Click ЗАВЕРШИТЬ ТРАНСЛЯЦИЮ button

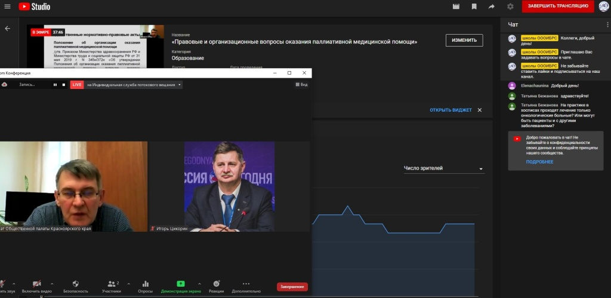coord(557,7)
